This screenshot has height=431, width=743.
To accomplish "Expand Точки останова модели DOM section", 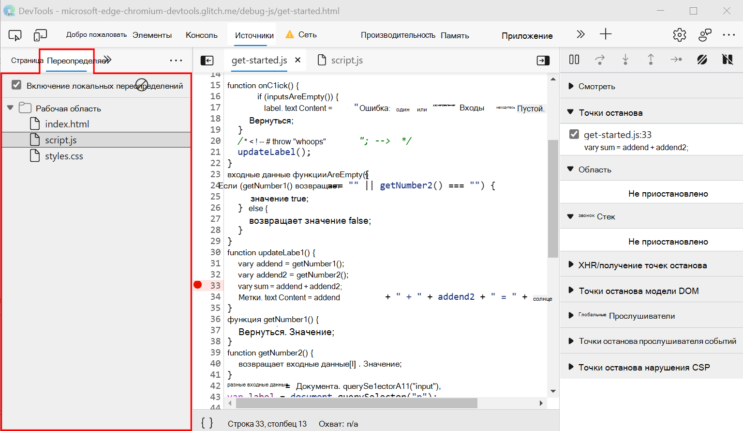I will tap(571, 290).
